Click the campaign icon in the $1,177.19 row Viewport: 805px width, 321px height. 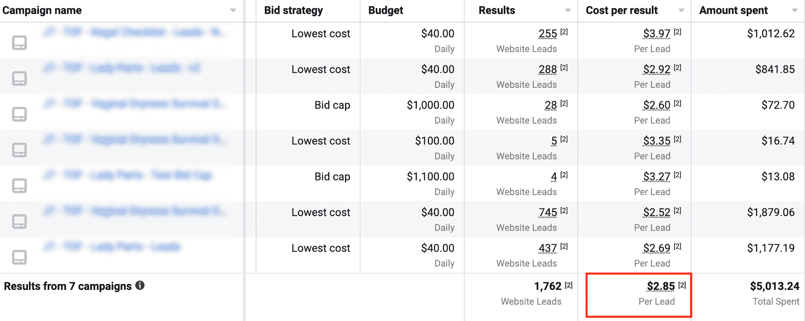point(19,257)
